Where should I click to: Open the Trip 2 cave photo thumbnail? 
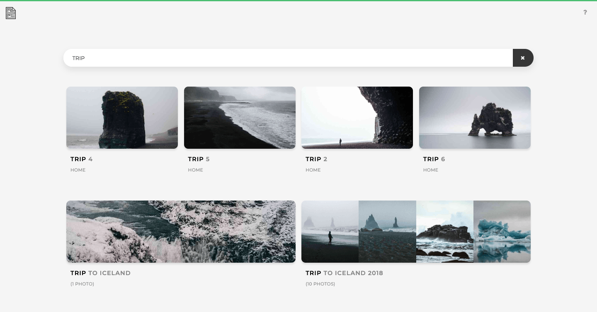point(357,118)
